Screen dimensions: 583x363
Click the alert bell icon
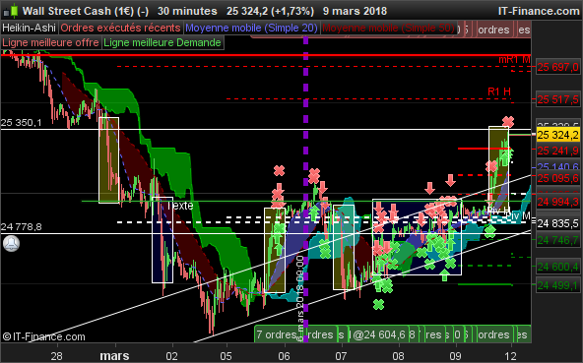11,244
